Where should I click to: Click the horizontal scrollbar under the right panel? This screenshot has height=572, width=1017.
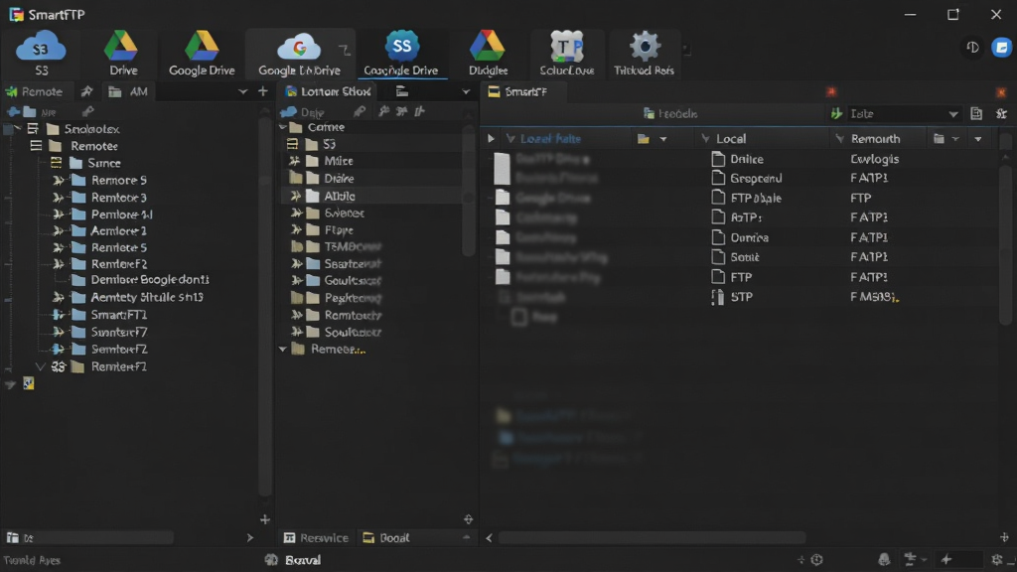(652, 537)
